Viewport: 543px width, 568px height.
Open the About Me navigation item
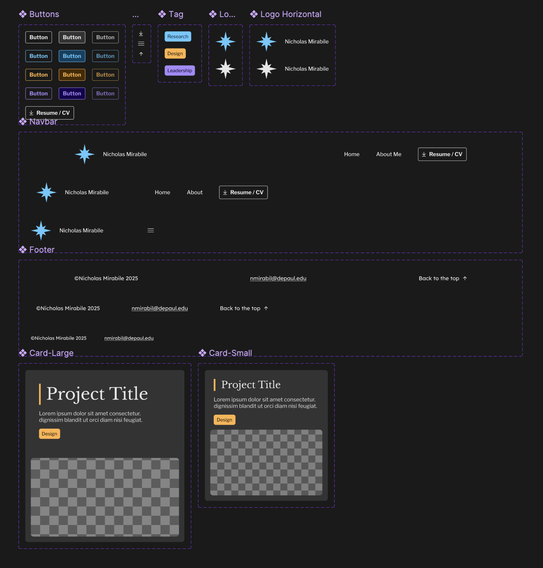point(389,154)
